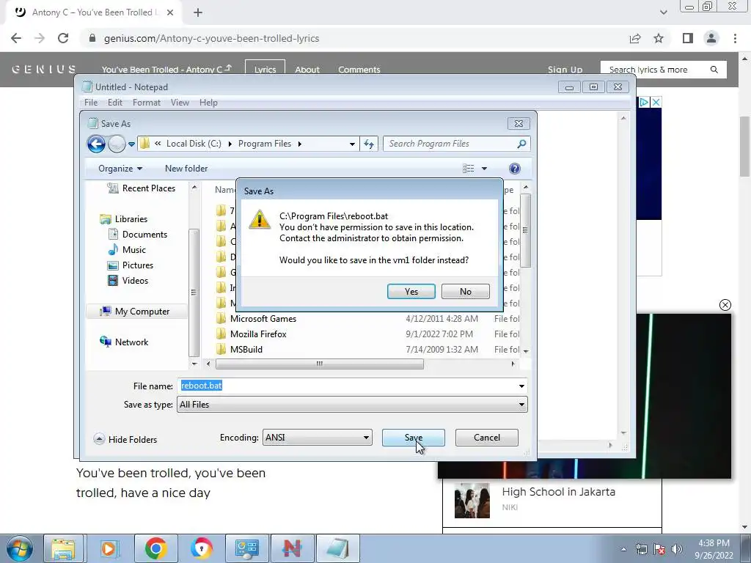Open the address bar path dropdown arrow
Screen dimensions: 751x563
pos(352,144)
